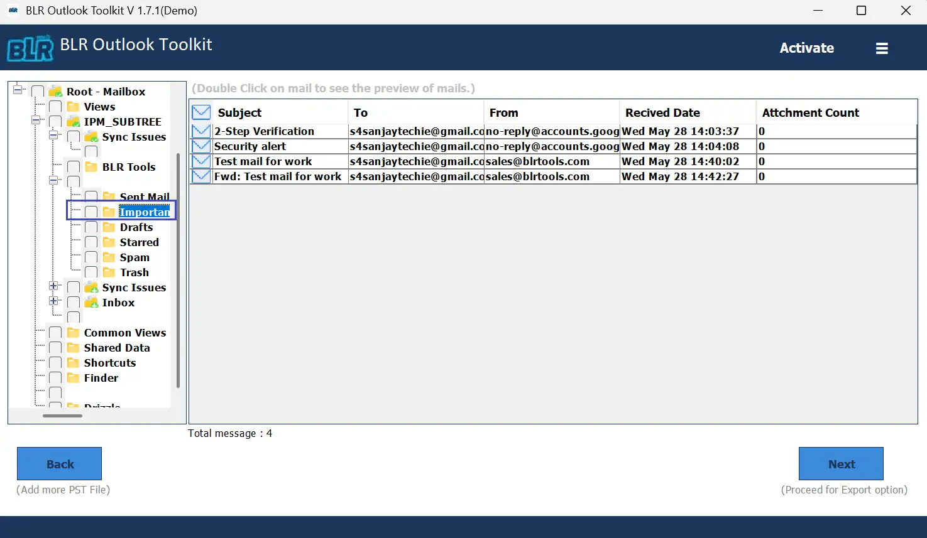Image resolution: width=927 pixels, height=538 pixels.
Task: Collapse the IPM_SUBTREE node
Action: tap(36, 120)
